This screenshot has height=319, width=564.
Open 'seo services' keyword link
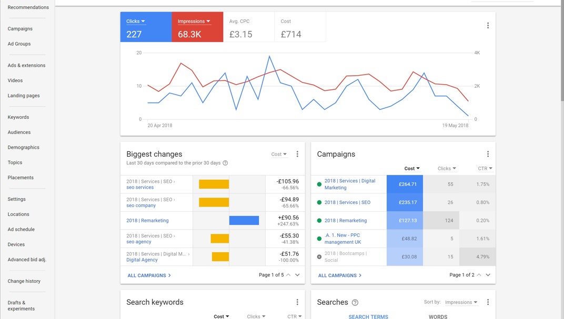point(140,188)
